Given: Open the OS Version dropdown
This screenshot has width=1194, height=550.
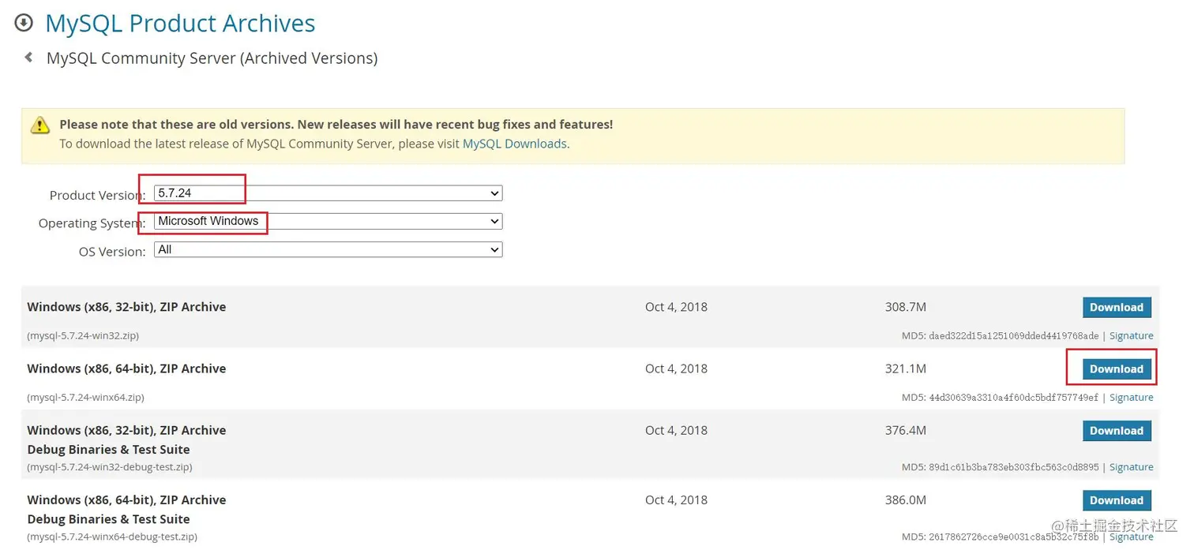Looking at the screenshot, I should [328, 250].
